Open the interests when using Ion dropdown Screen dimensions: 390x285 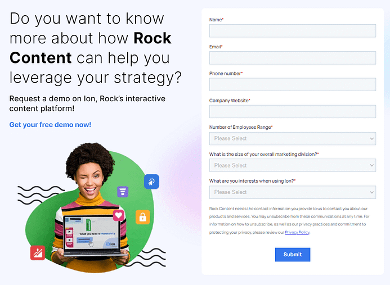coord(293,192)
